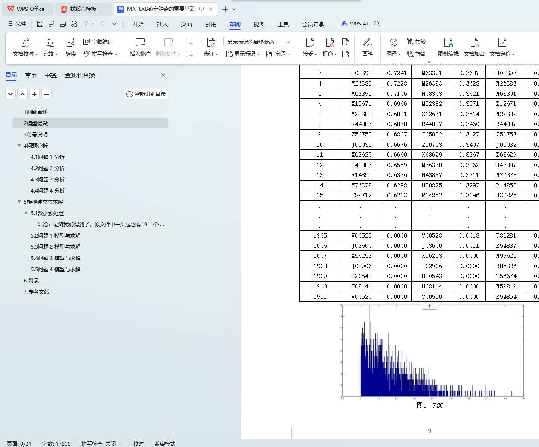
Task: Open Document Encryption (文档加密)
Action: click(x=474, y=47)
